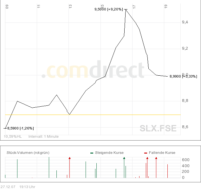The height and width of the screenshot is (189, 201).
Task: Click the 17 hour mark on time axis
Action: (134, 6)
